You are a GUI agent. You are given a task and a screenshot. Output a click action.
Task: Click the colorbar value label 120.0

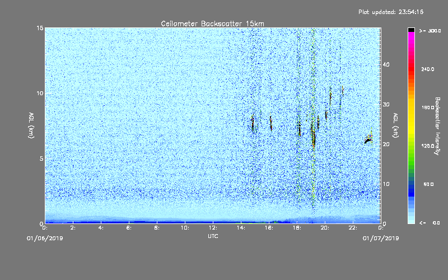click(x=427, y=146)
